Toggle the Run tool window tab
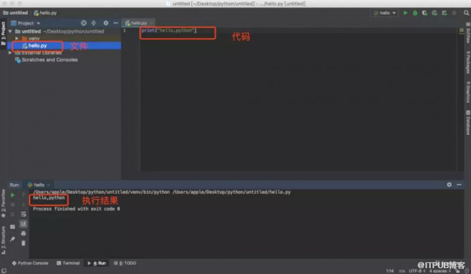The height and width of the screenshot is (274, 471). pos(97,263)
